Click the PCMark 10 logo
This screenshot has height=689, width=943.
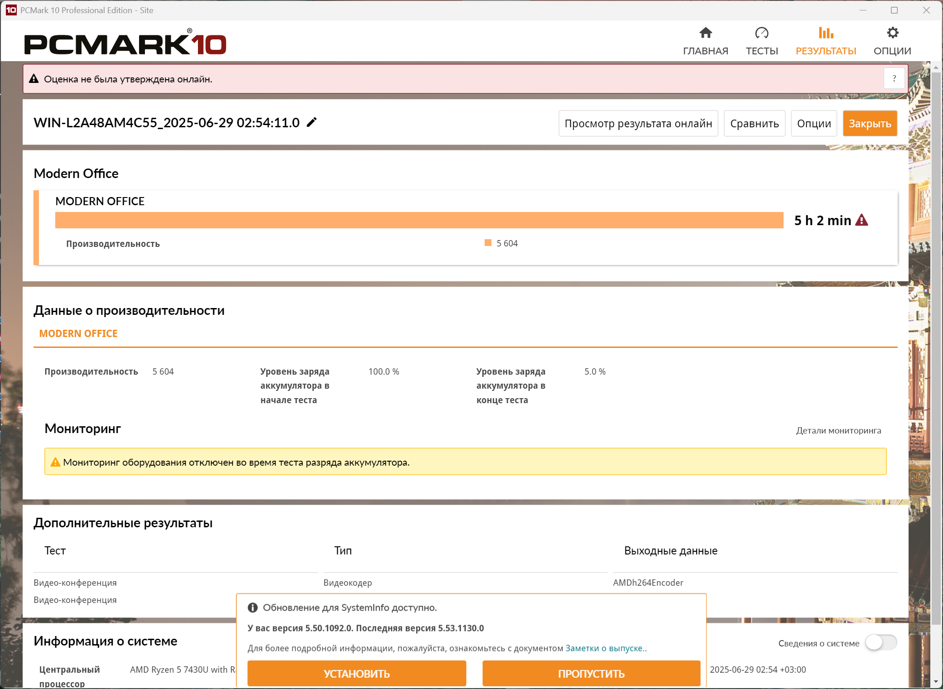tap(125, 43)
